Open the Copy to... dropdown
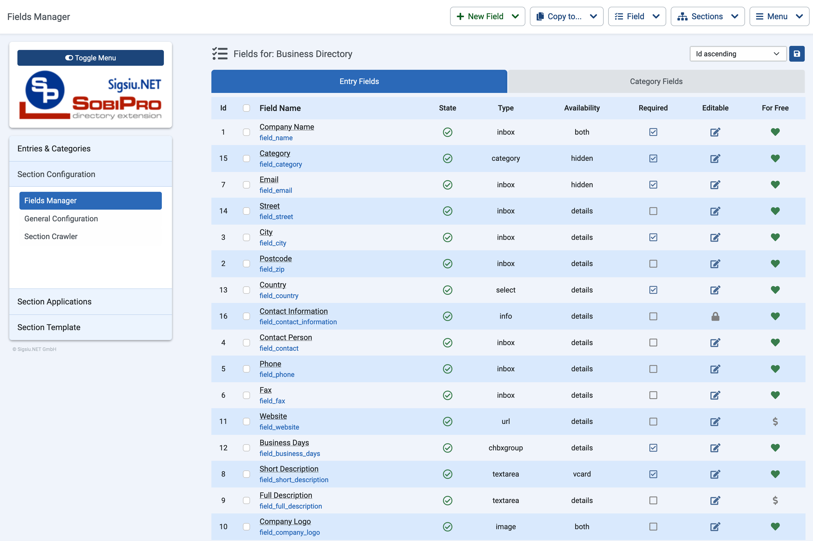Image resolution: width=813 pixels, height=541 pixels. (566, 17)
